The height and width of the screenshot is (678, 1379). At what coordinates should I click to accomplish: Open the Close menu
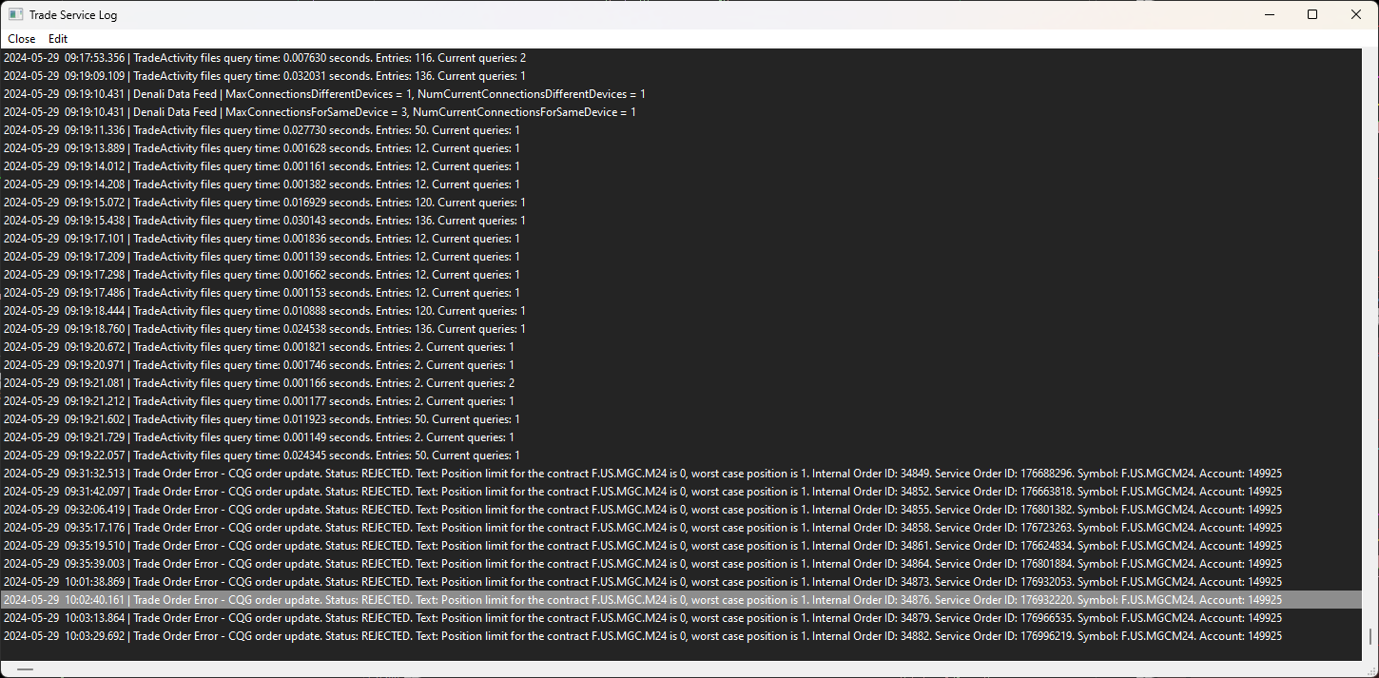tap(22, 39)
